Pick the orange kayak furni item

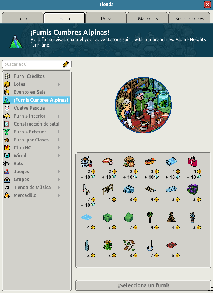[x=150, y=161]
